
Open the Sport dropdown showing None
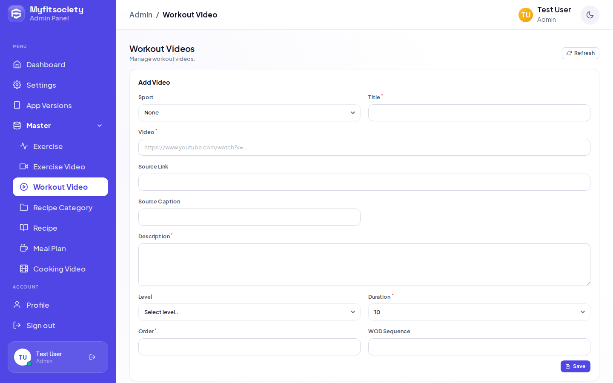point(249,113)
